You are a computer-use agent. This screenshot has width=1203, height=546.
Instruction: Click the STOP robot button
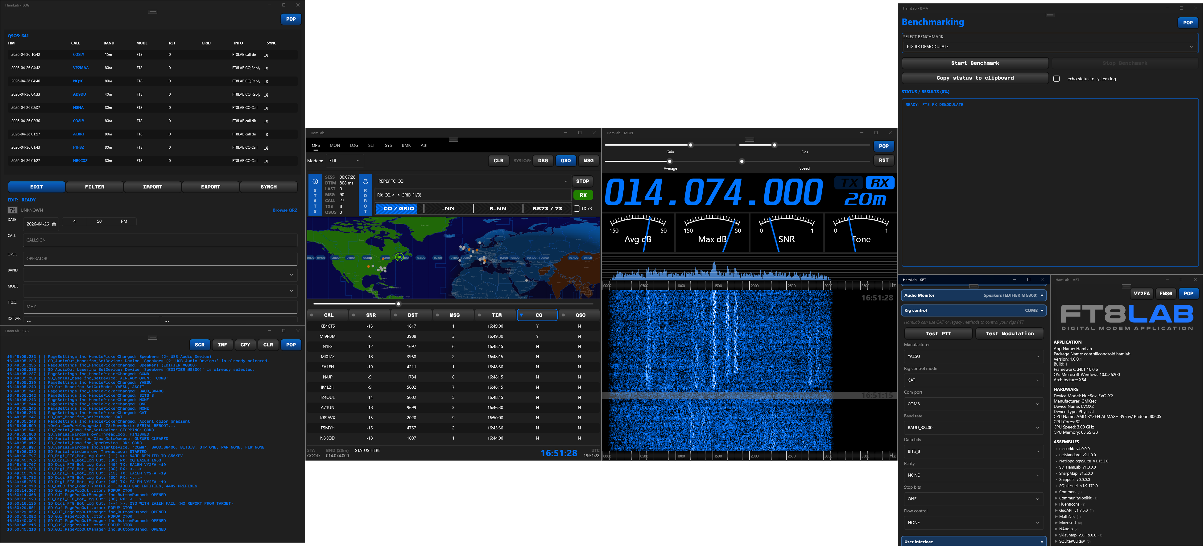[x=582, y=181]
